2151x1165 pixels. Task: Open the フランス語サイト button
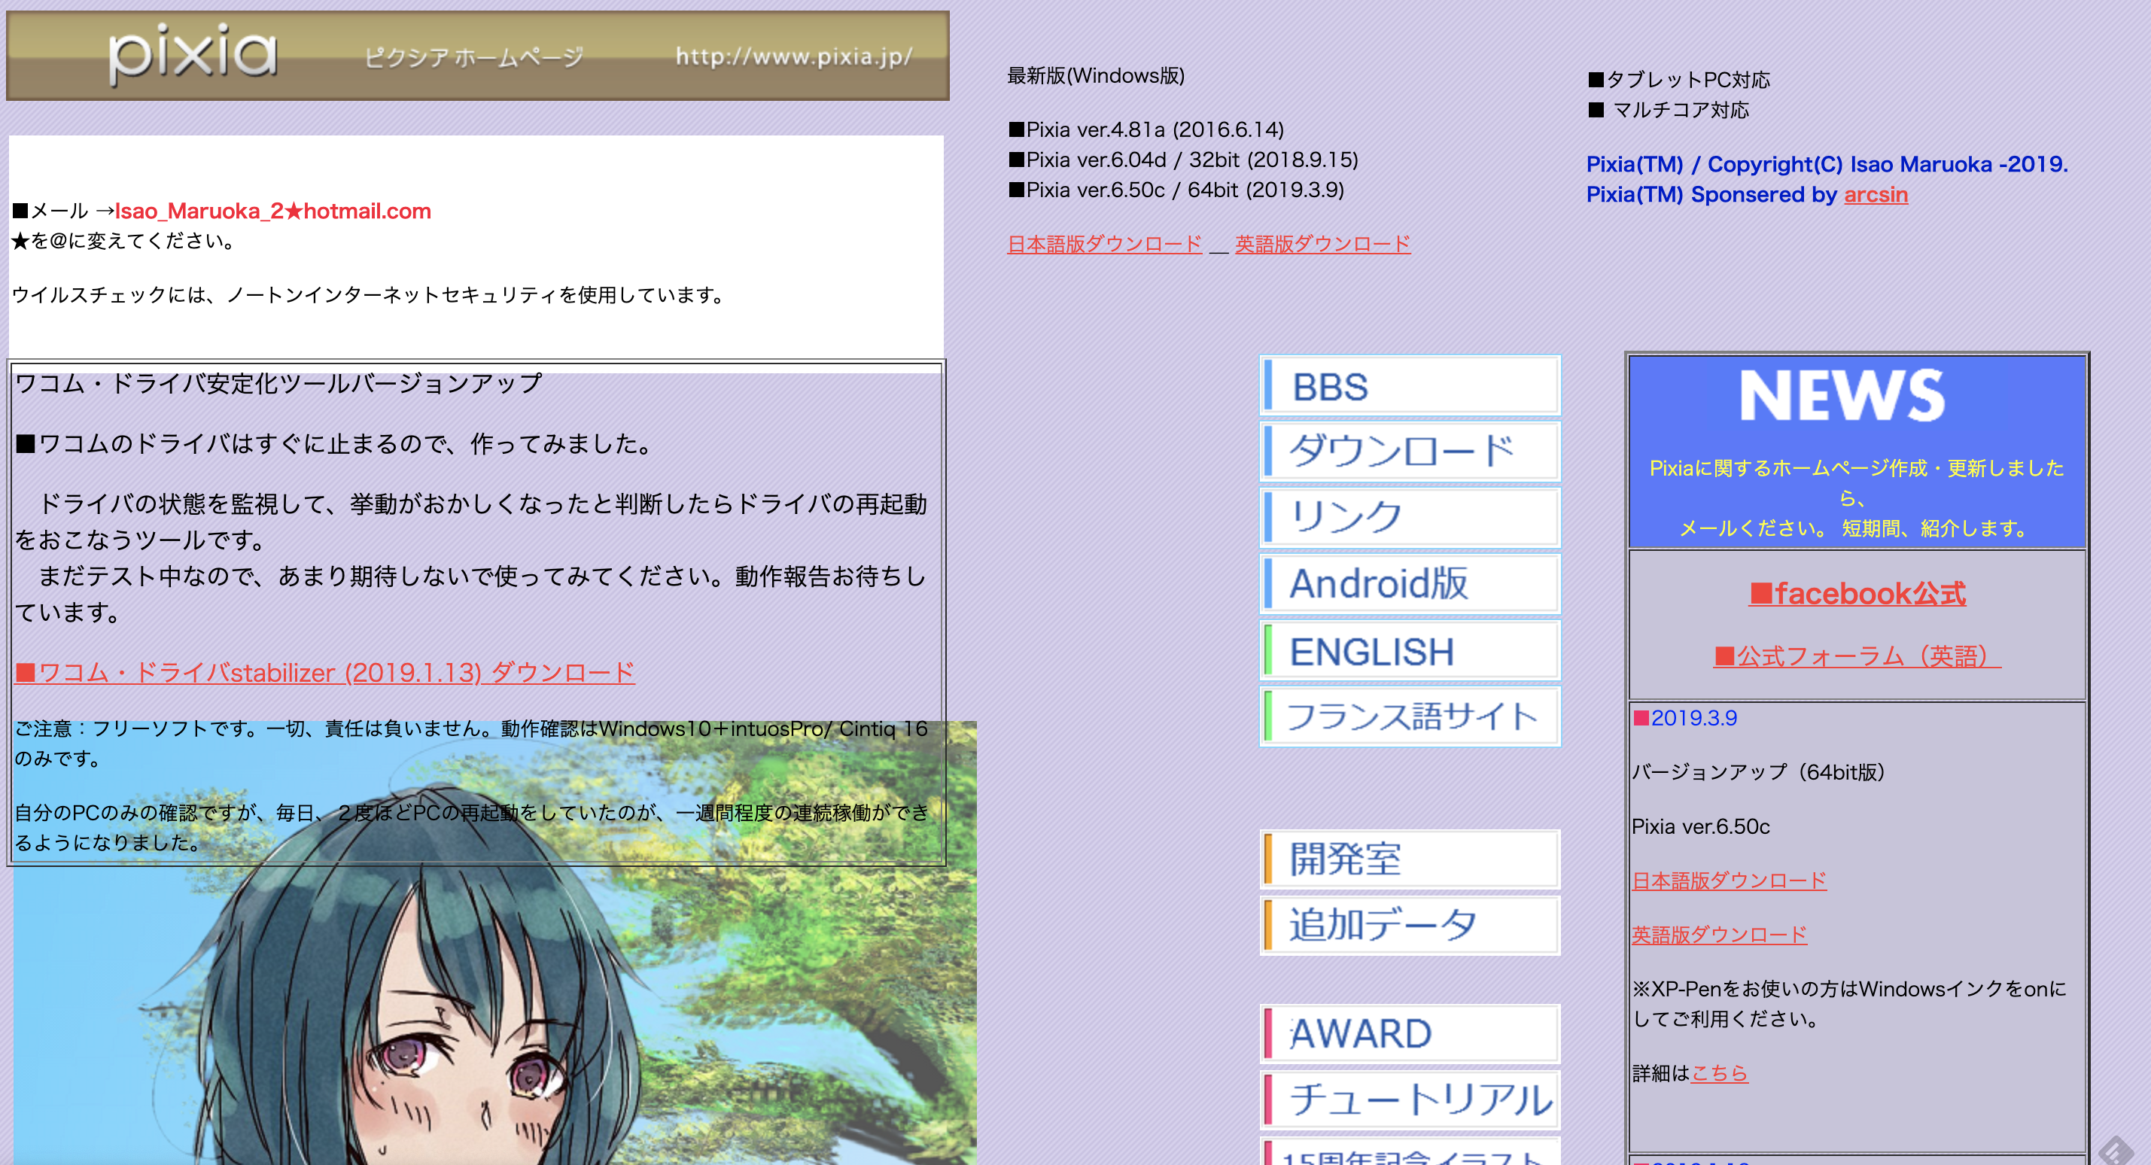pyautogui.click(x=1410, y=716)
